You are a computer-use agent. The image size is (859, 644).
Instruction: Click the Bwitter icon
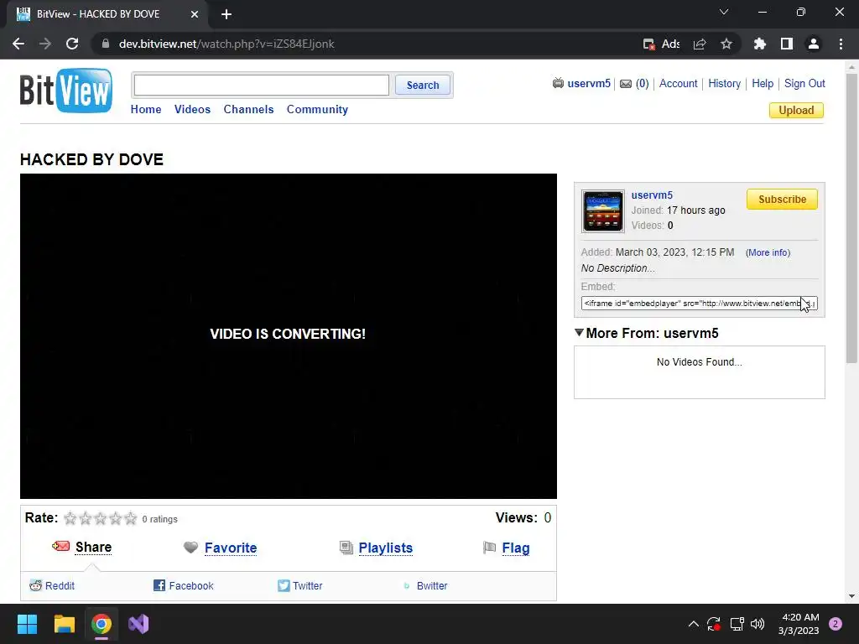pyautogui.click(x=407, y=585)
